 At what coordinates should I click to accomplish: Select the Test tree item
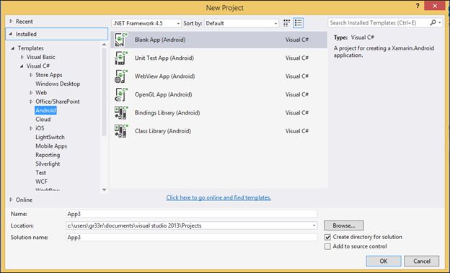40,173
